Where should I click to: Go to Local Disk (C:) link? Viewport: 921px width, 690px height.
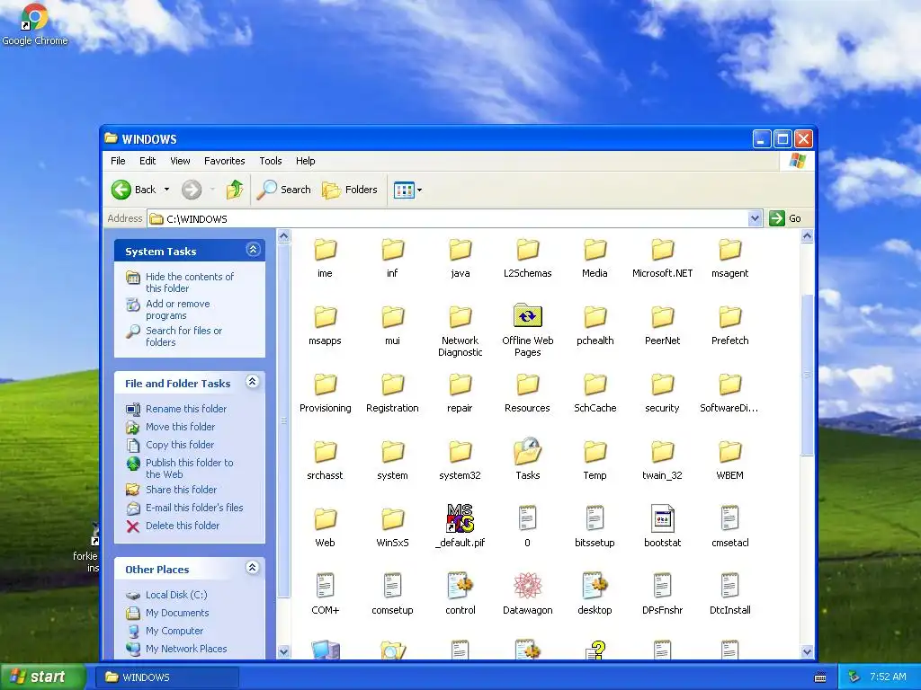click(x=176, y=595)
